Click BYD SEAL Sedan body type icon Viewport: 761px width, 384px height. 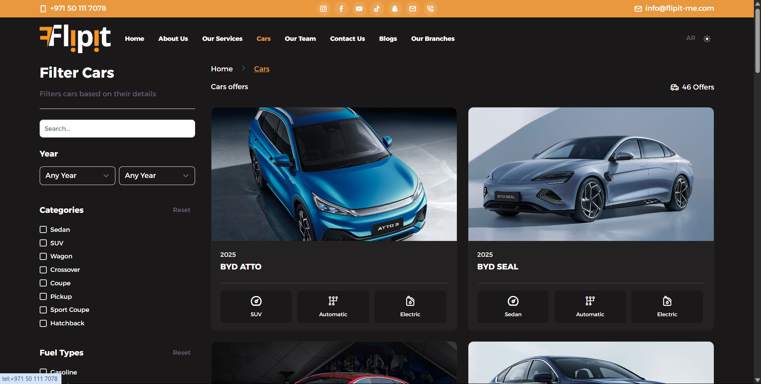(x=513, y=301)
